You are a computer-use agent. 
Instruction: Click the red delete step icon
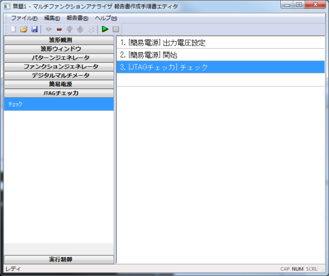(59, 30)
